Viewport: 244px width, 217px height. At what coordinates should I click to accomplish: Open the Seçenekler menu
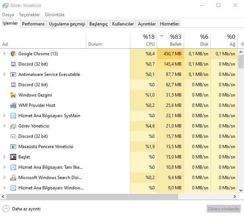pyautogui.click(x=29, y=15)
